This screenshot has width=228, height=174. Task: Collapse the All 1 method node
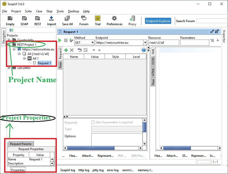coord(24,58)
